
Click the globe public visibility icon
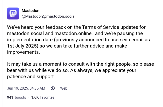pyautogui.click(x=53, y=88)
